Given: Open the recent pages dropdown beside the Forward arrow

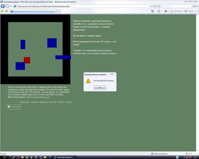Looking at the screenshot, I should pos(11,6).
